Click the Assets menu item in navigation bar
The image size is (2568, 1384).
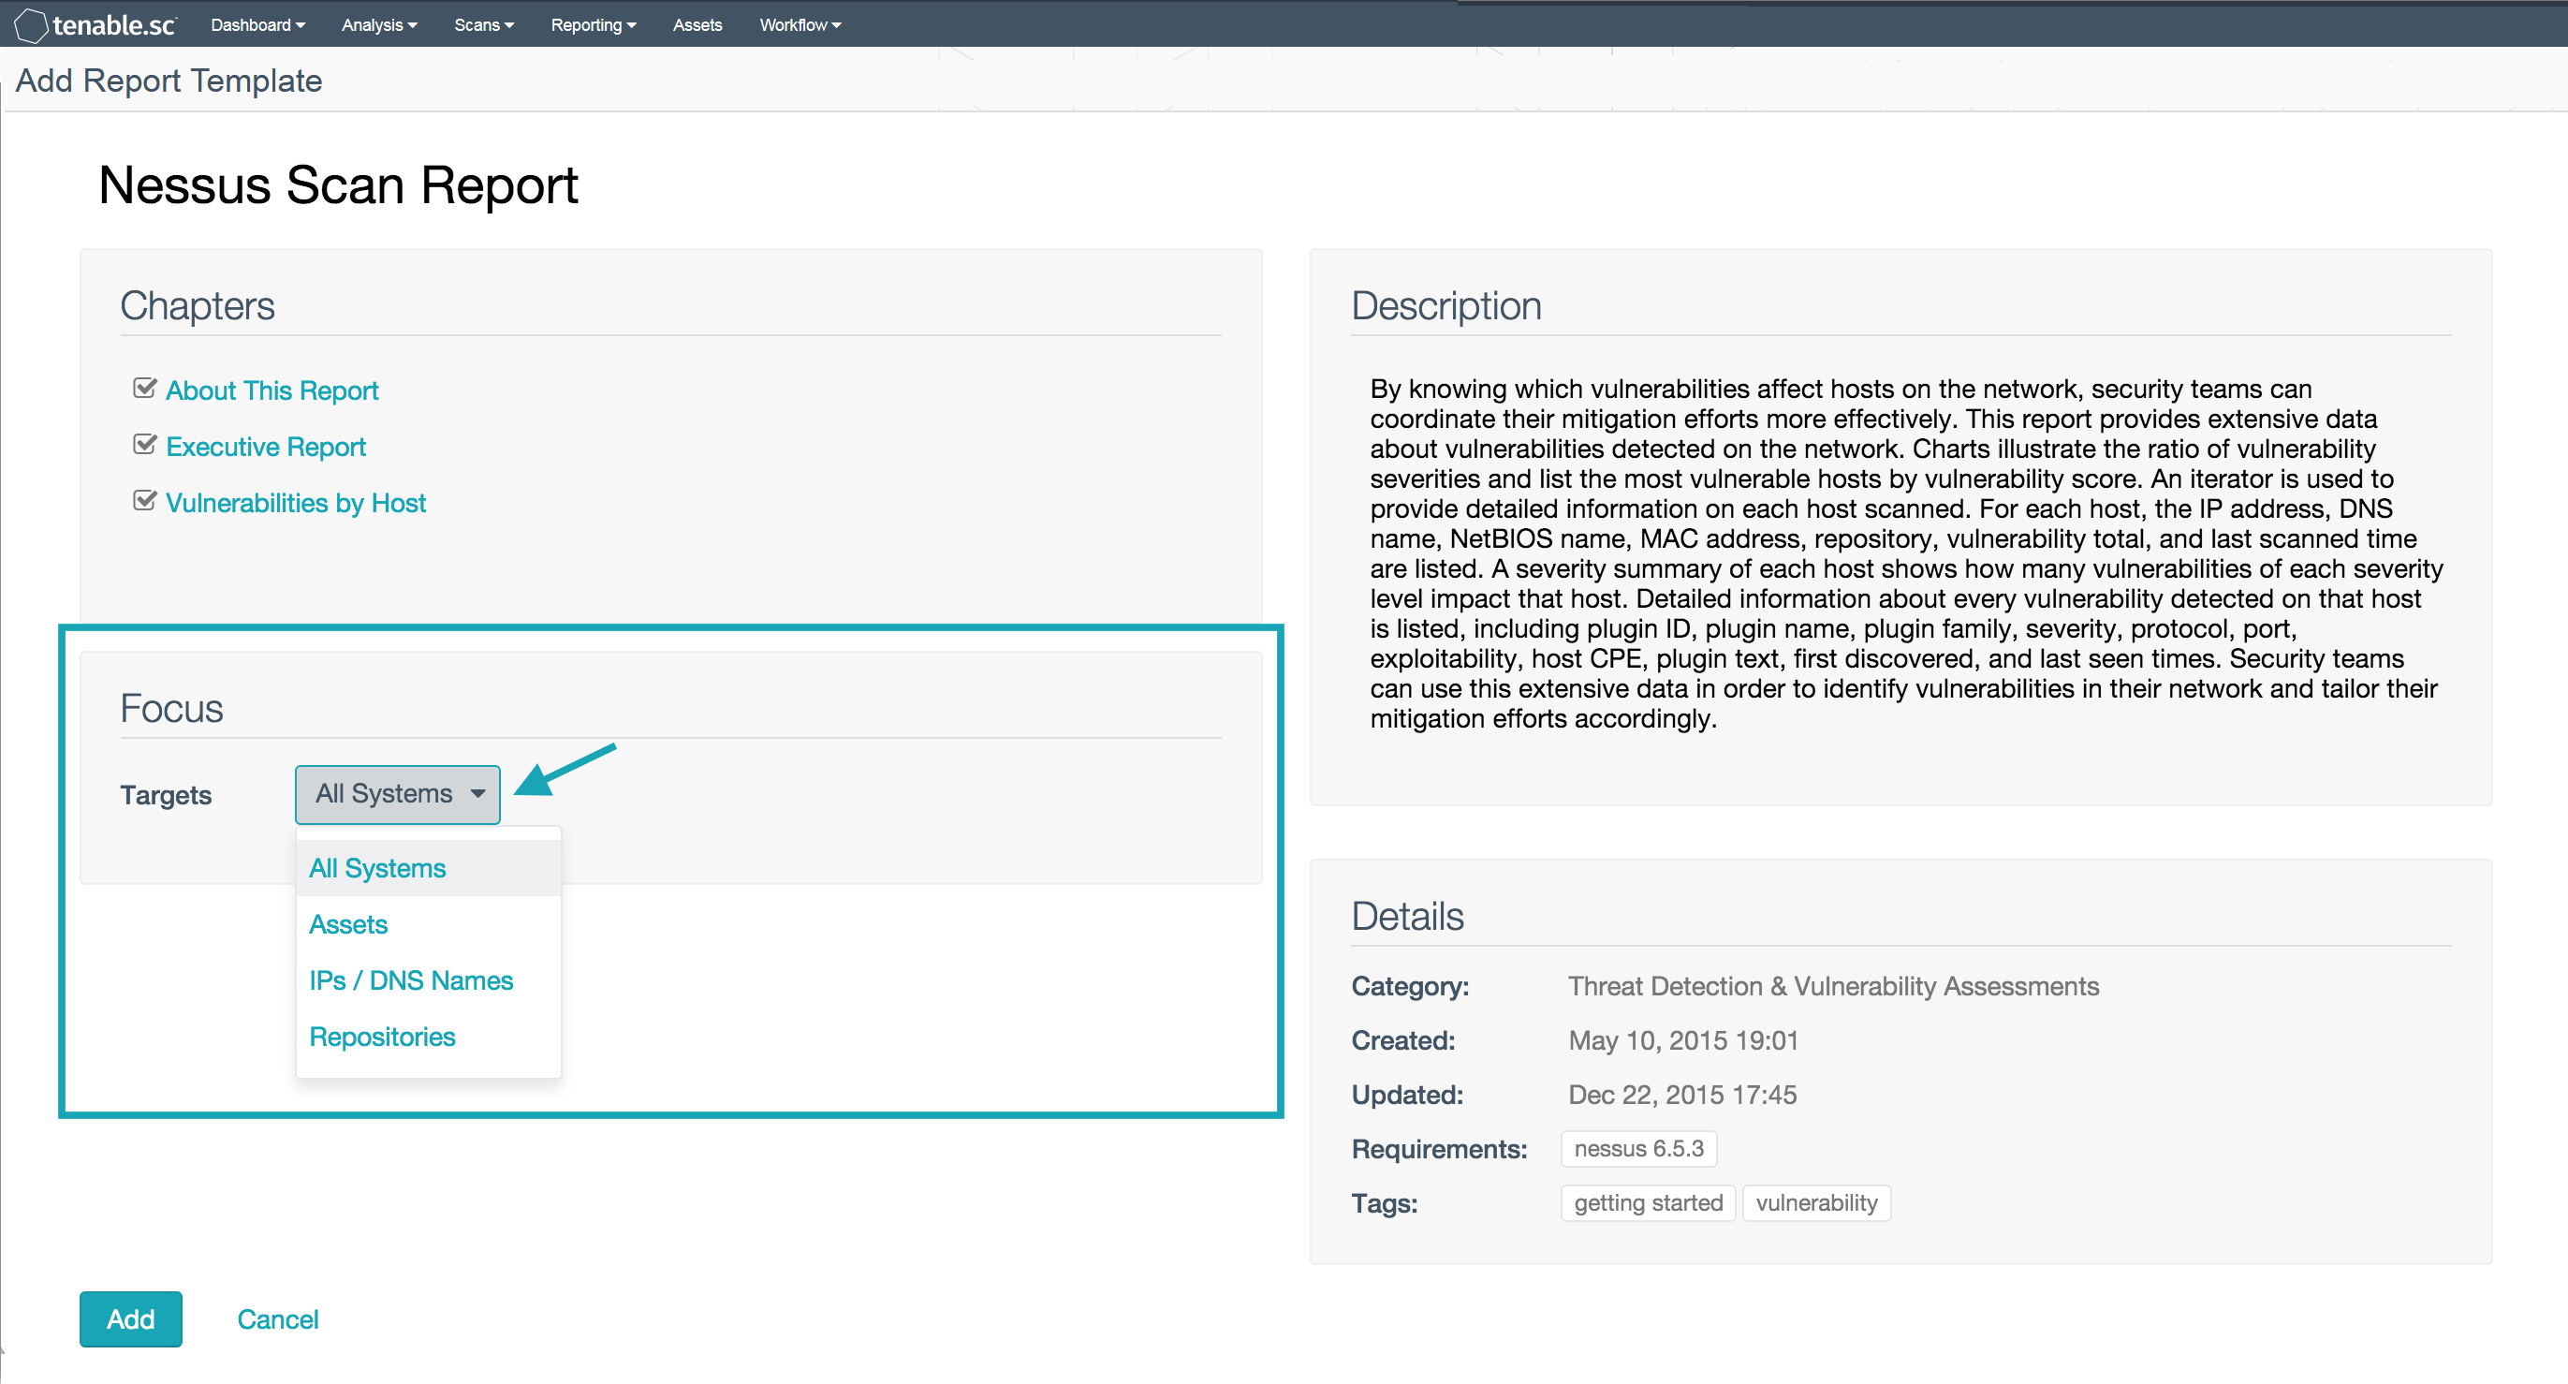click(697, 24)
